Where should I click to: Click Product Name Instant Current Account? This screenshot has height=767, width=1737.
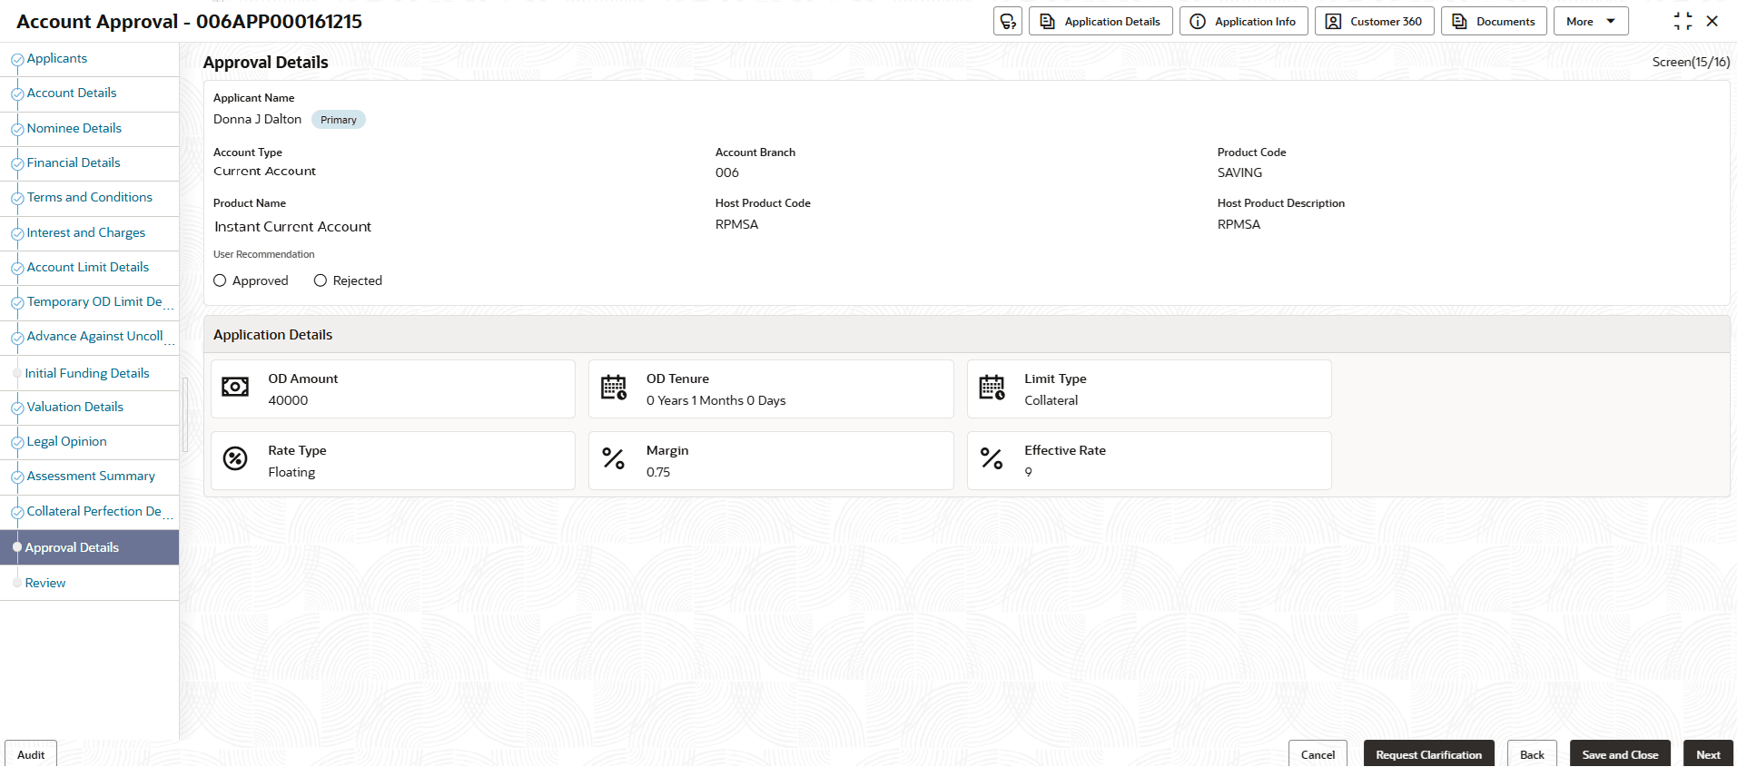coord(293,227)
